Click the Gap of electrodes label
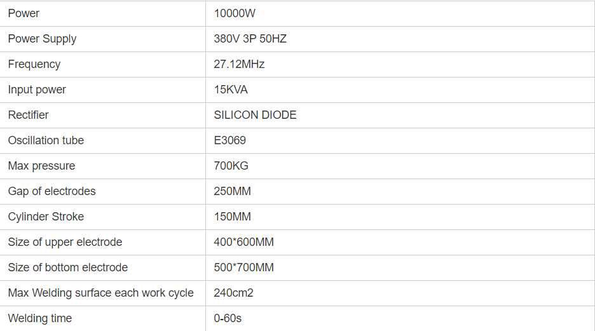This screenshot has width=595, height=331. click(51, 191)
